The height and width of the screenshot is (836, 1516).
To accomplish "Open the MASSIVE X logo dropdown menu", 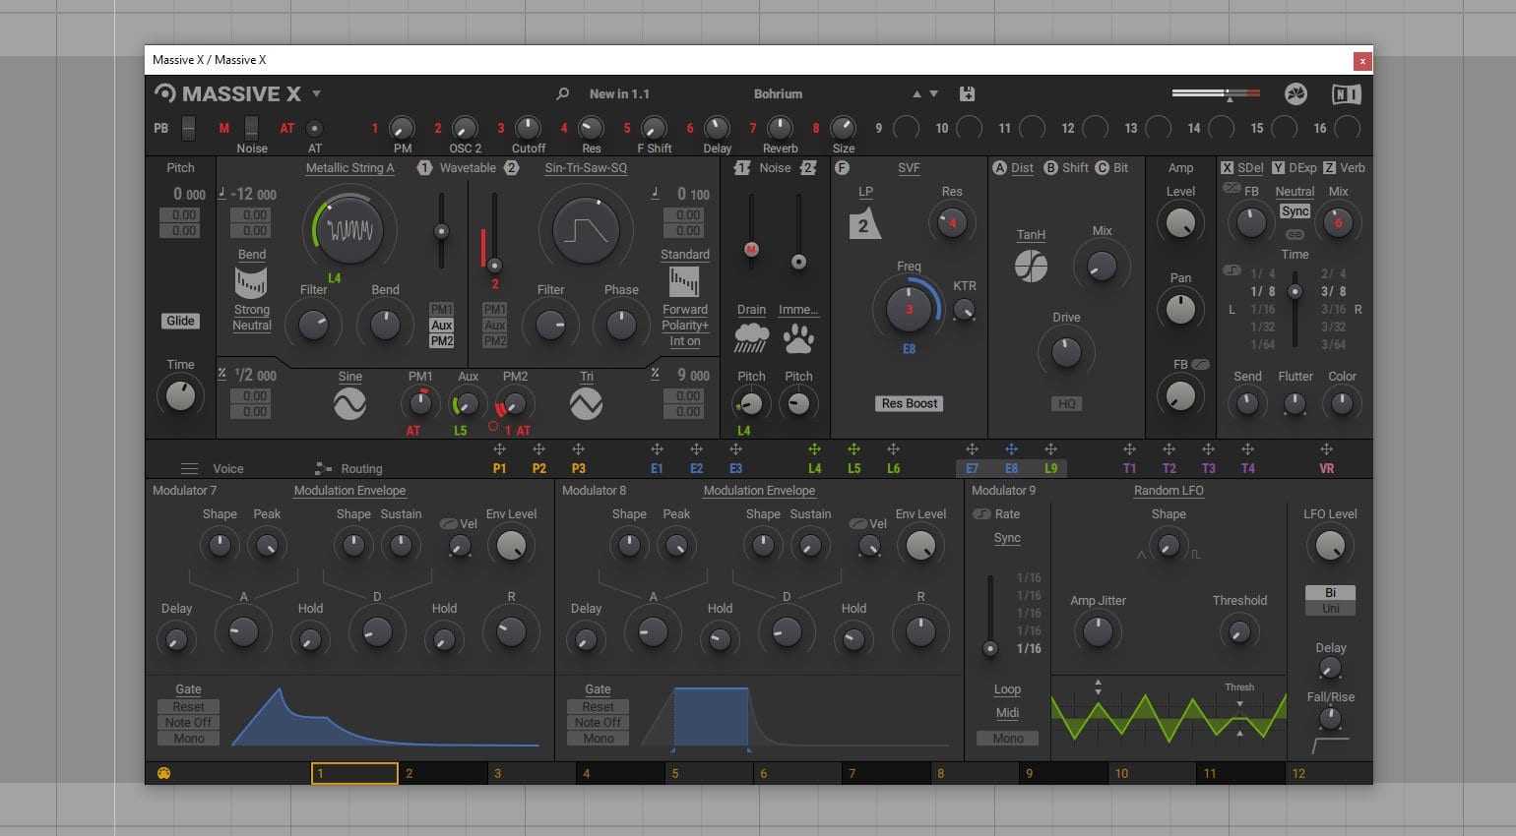I will coord(316,93).
